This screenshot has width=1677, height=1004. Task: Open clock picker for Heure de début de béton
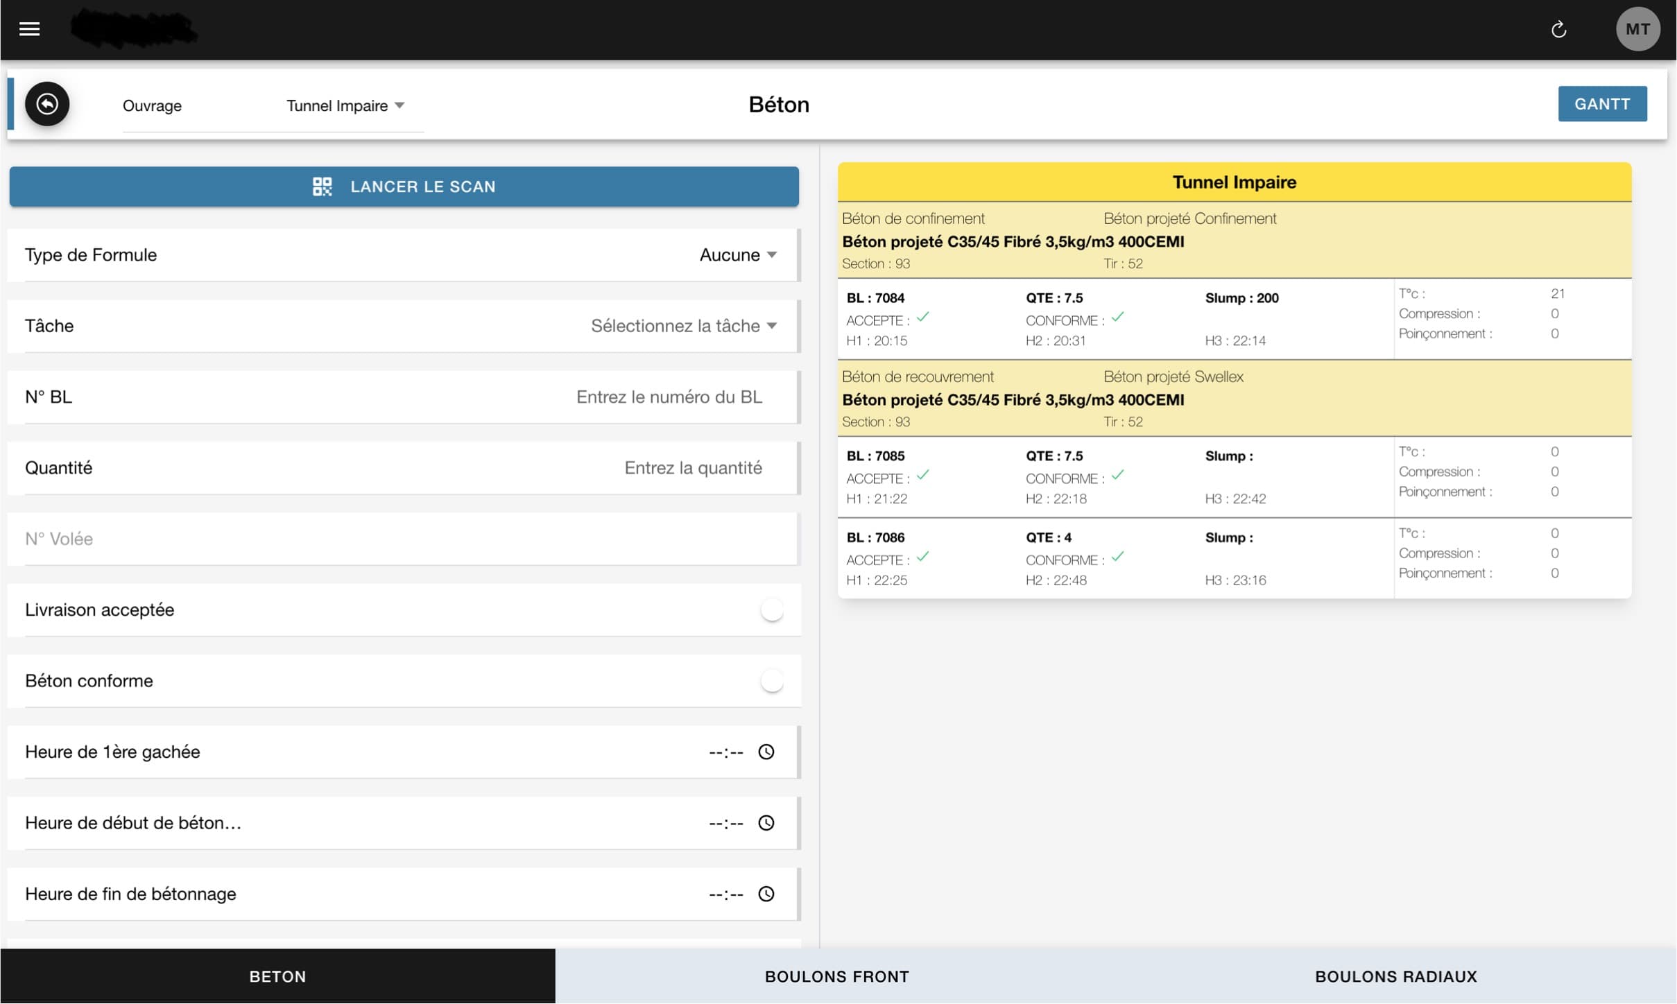766,823
